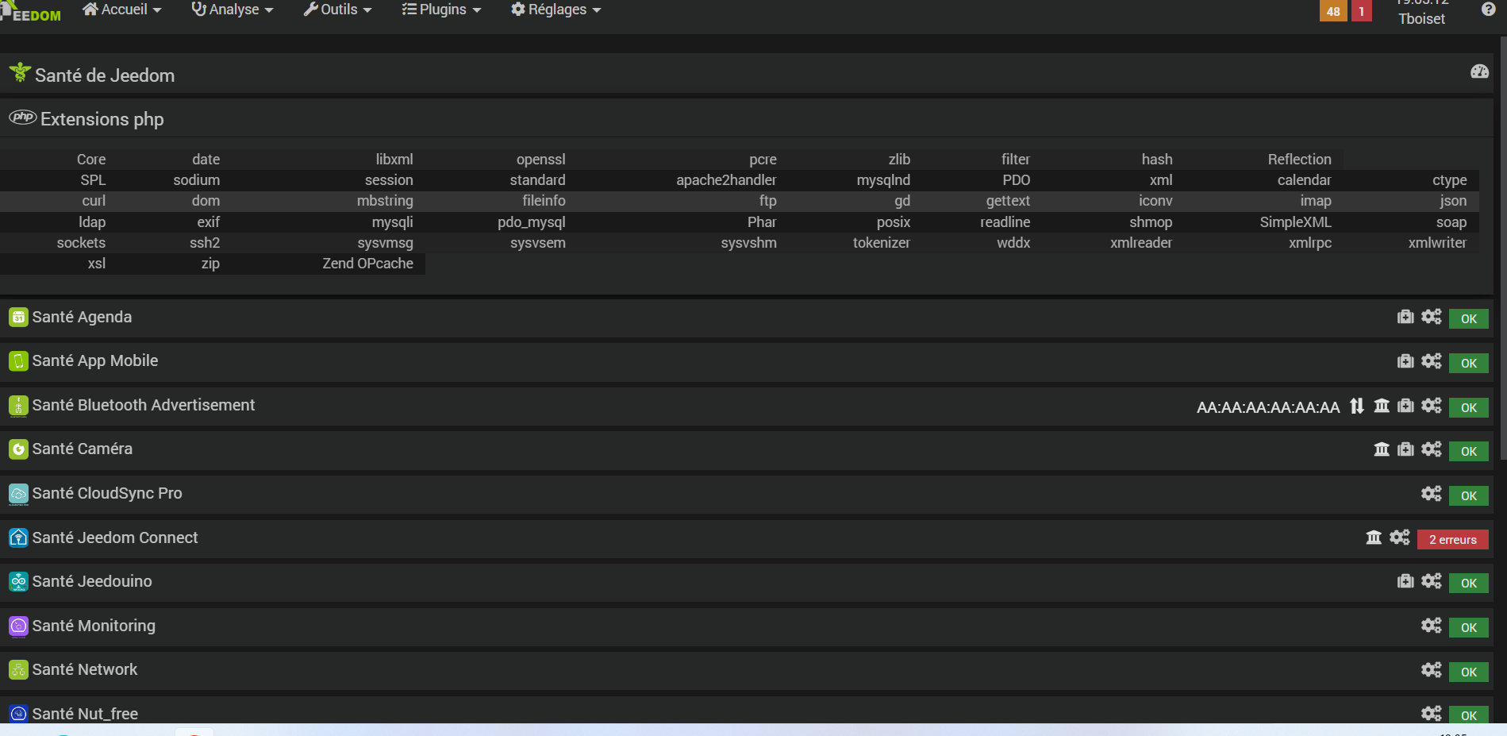Image resolution: width=1507 pixels, height=736 pixels.
Task: Open gears configuration for Santé Network
Action: pyautogui.click(x=1431, y=670)
